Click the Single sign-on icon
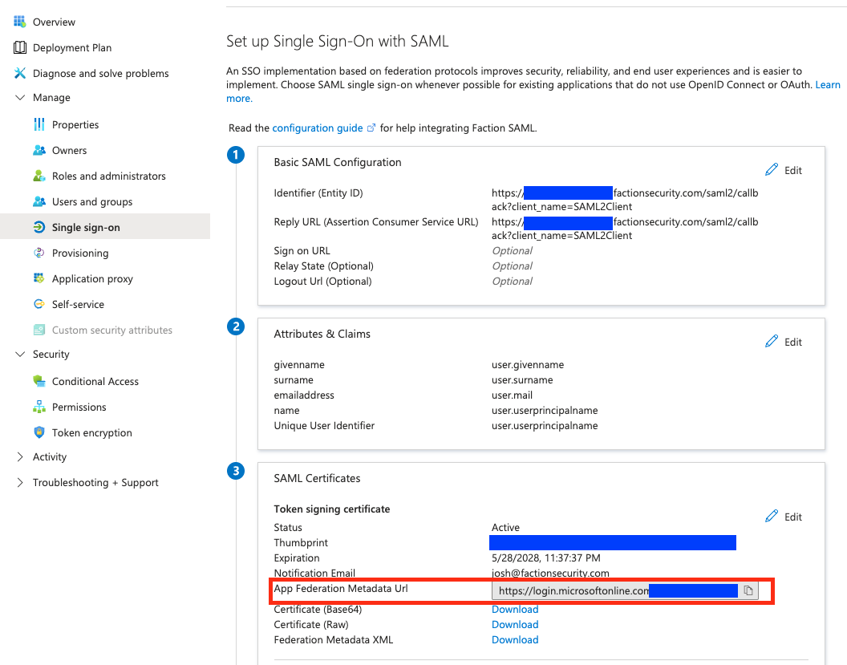The image size is (847, 665). (x=38, y=227)
